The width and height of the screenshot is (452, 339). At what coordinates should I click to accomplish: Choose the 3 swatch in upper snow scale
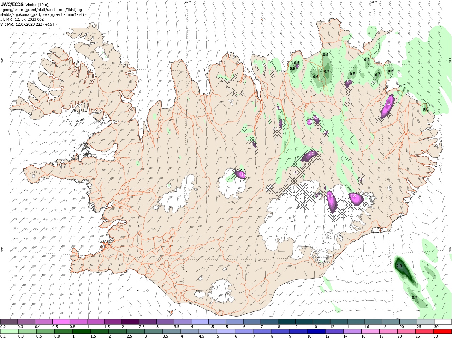tap(165, 322)
